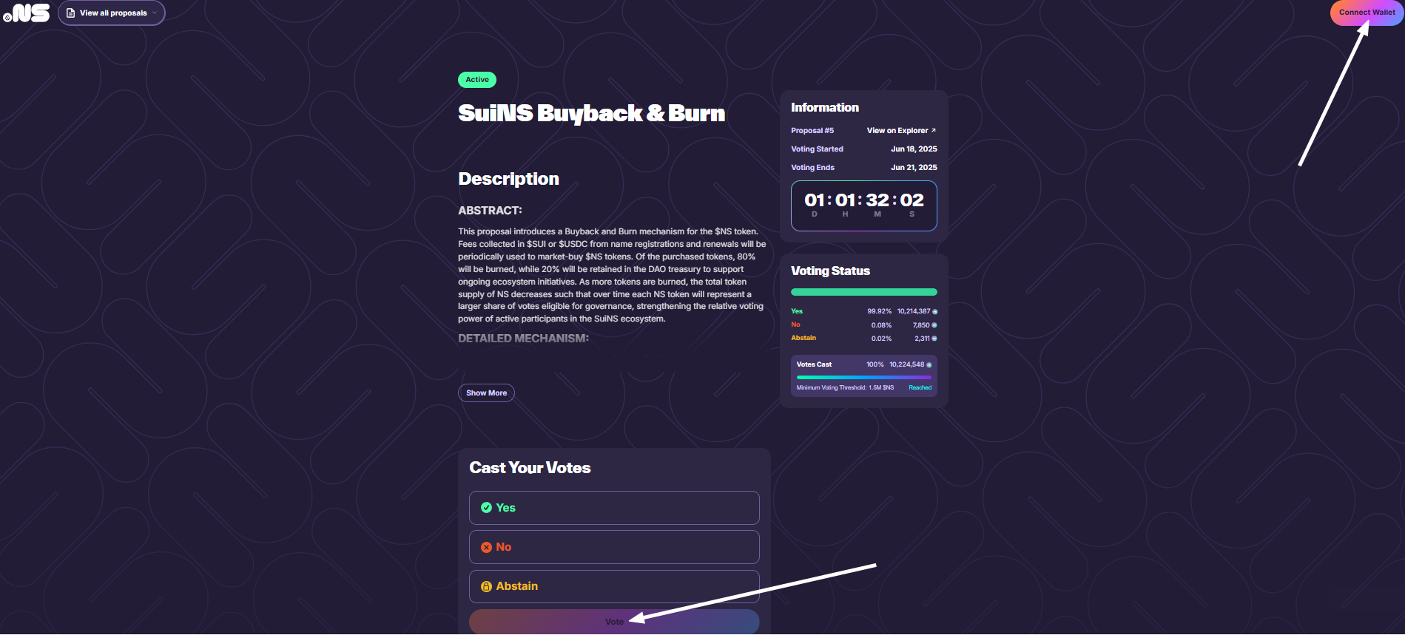Click the Connect Wallet button
Viewport: 1405px width, 635px height.
1366,13
